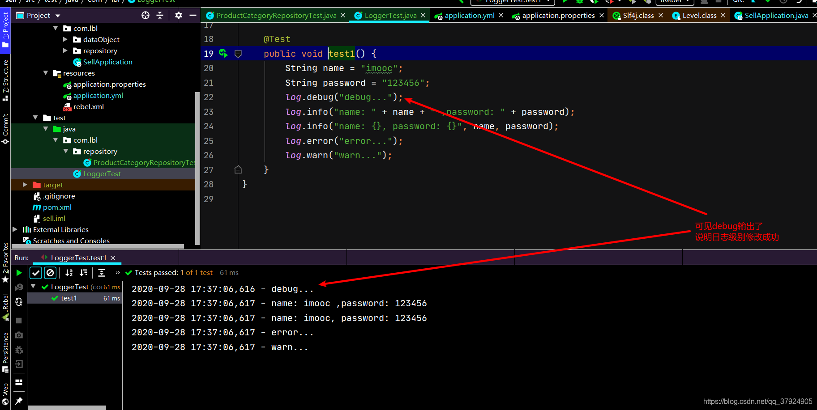Close the Level.class tab

click(723, 16)
